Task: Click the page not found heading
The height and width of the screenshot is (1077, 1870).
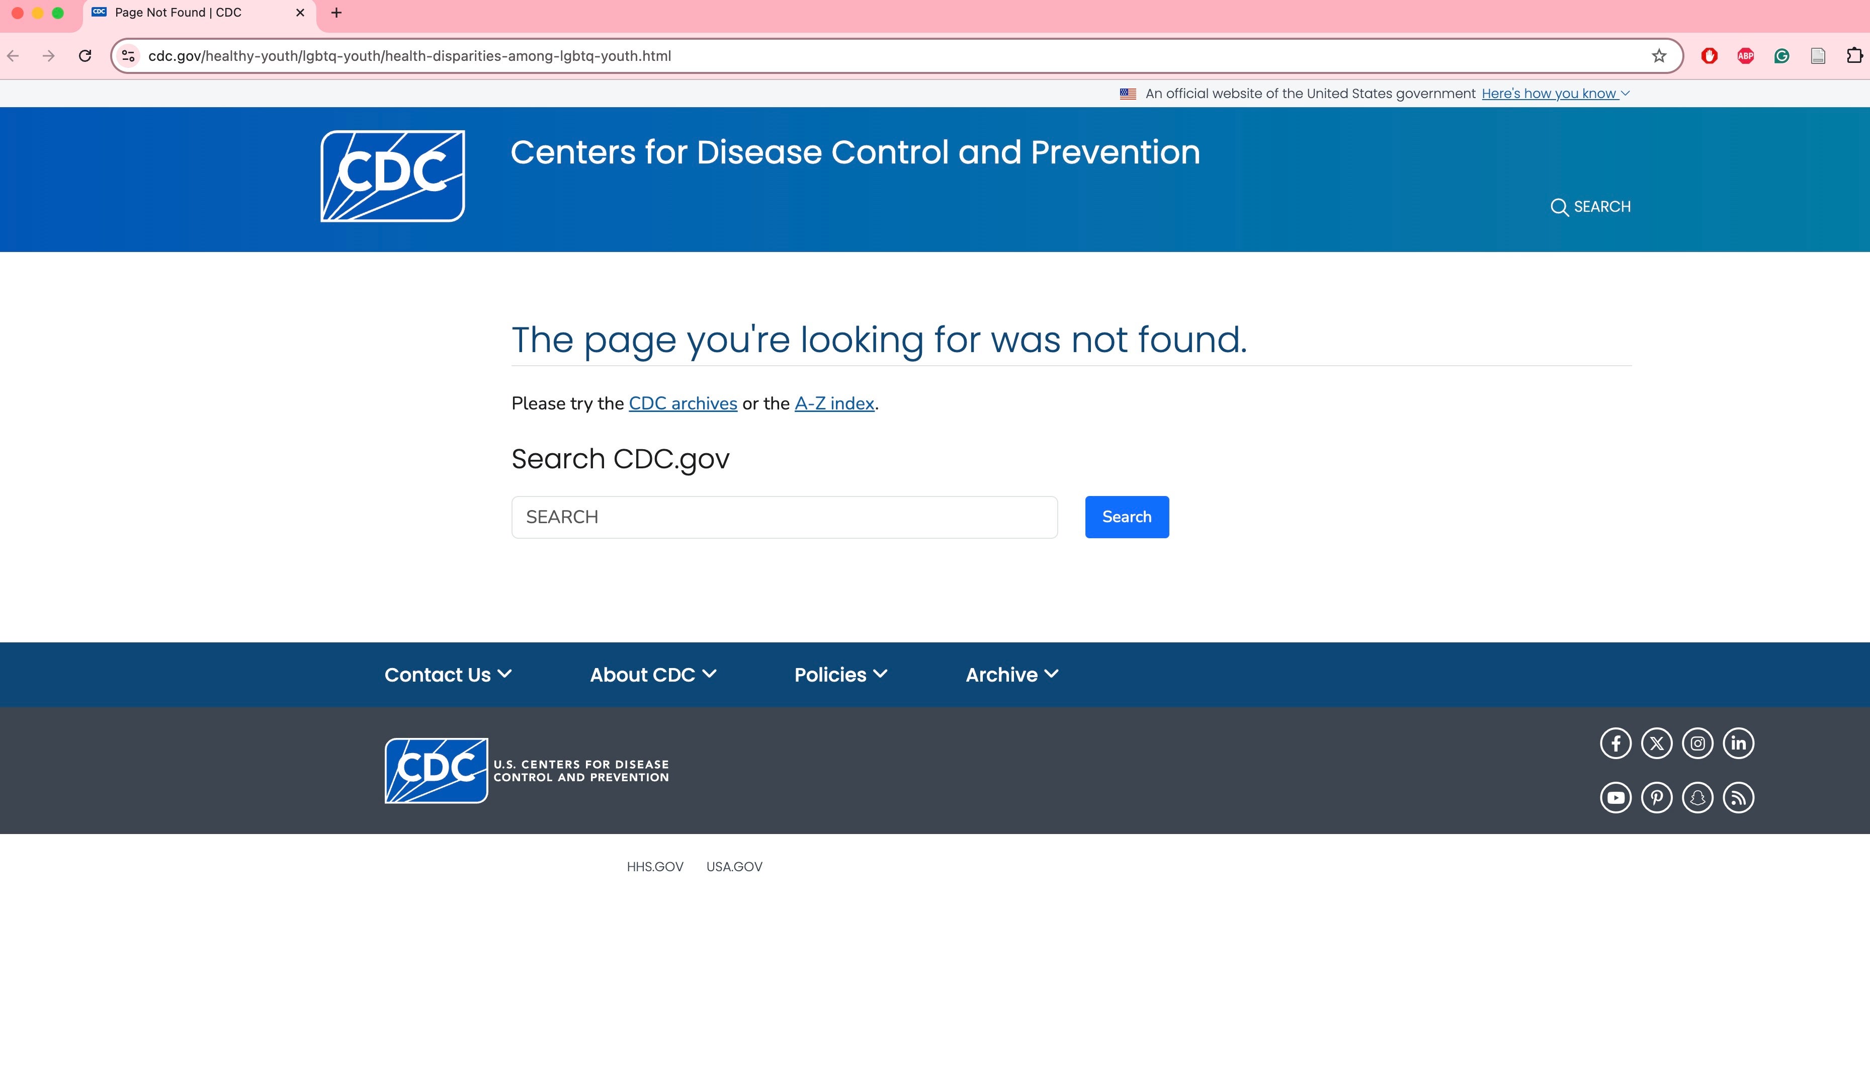Action: [879, 340]
